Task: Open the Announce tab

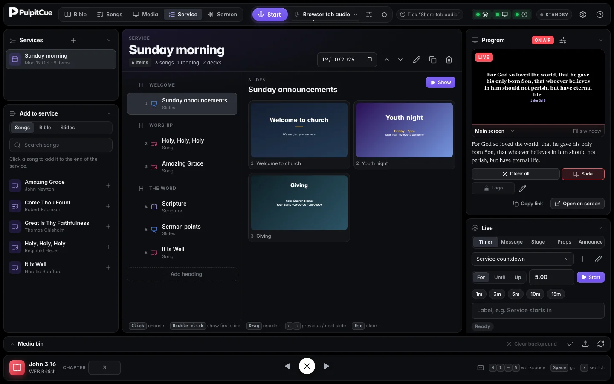Action: [590, 242]
